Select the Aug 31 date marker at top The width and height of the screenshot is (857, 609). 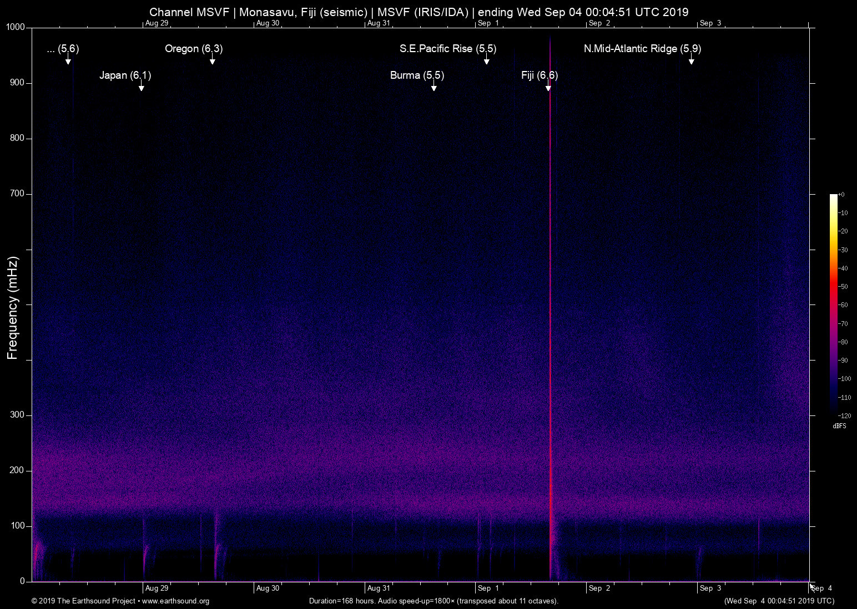[377, 23]
